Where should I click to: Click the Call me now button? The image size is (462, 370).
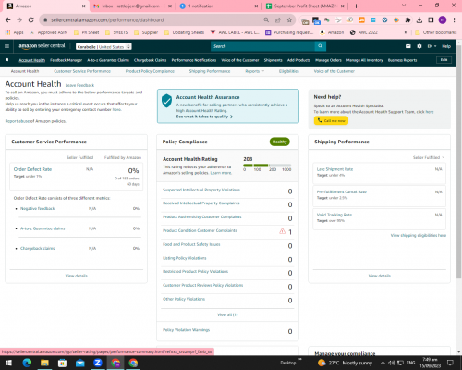pos(331,120)
